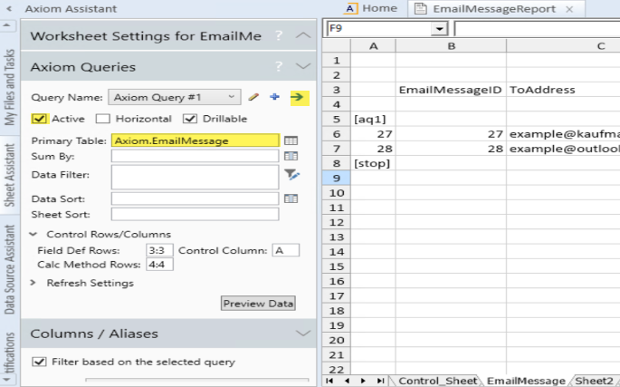Select row 3 header
Viewport: 620px width, 387px height.
(x=336, y=90)
